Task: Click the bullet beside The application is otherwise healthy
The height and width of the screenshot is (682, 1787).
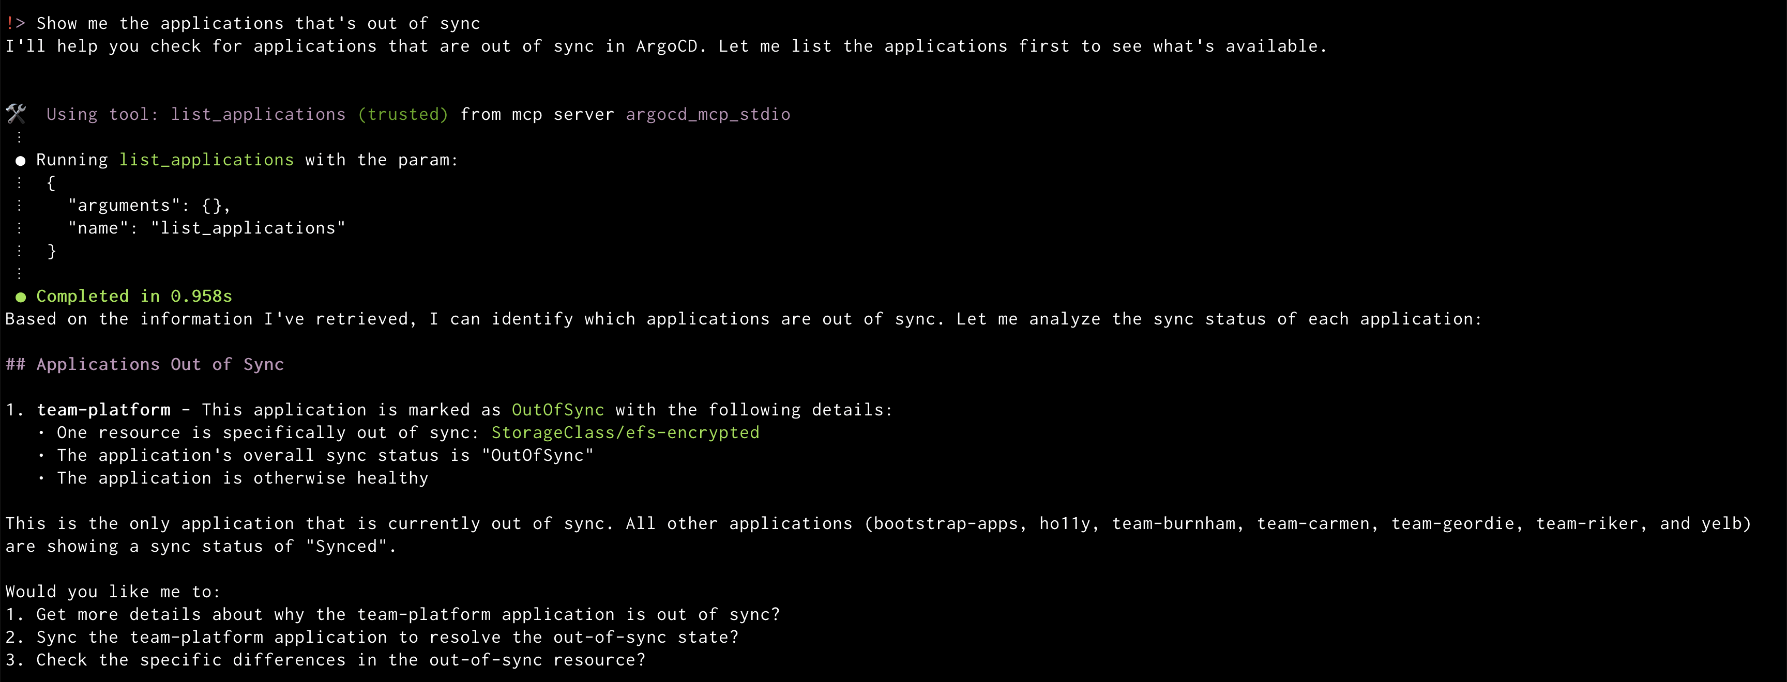Action: click(x=43, y=478)
